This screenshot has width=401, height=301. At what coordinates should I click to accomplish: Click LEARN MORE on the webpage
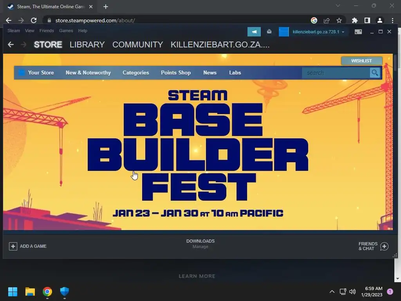pyautogui.click(x=197, y=276)
